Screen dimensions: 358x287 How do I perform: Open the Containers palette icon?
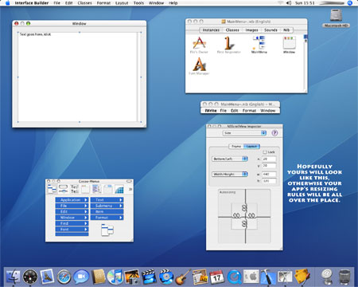click(108, 189)
